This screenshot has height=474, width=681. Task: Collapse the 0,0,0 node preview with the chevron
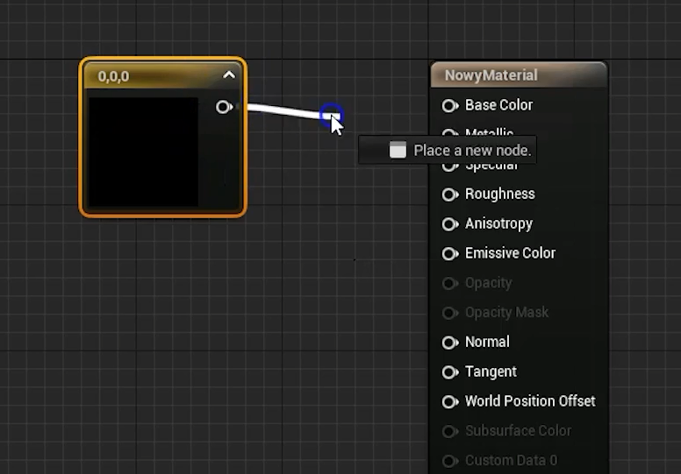point(229,75)
